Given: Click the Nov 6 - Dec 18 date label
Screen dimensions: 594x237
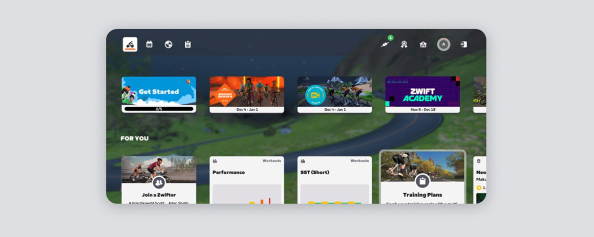Looking at the screenshot, I should click(x=422, y=110).
